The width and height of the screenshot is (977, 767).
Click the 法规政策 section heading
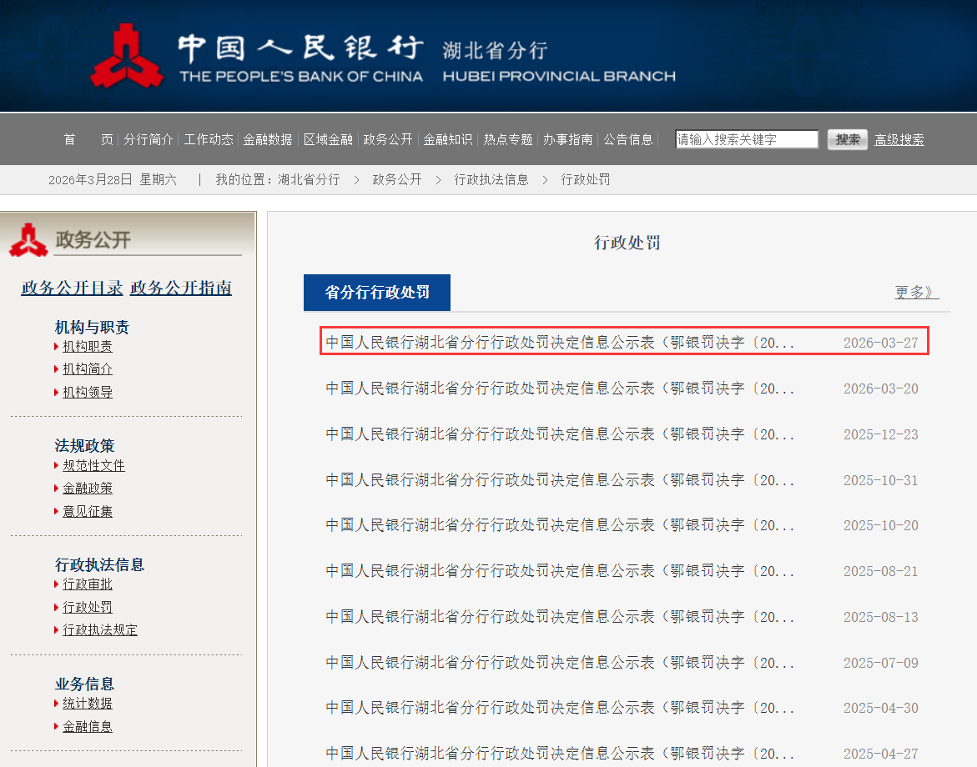click(85, 446)
